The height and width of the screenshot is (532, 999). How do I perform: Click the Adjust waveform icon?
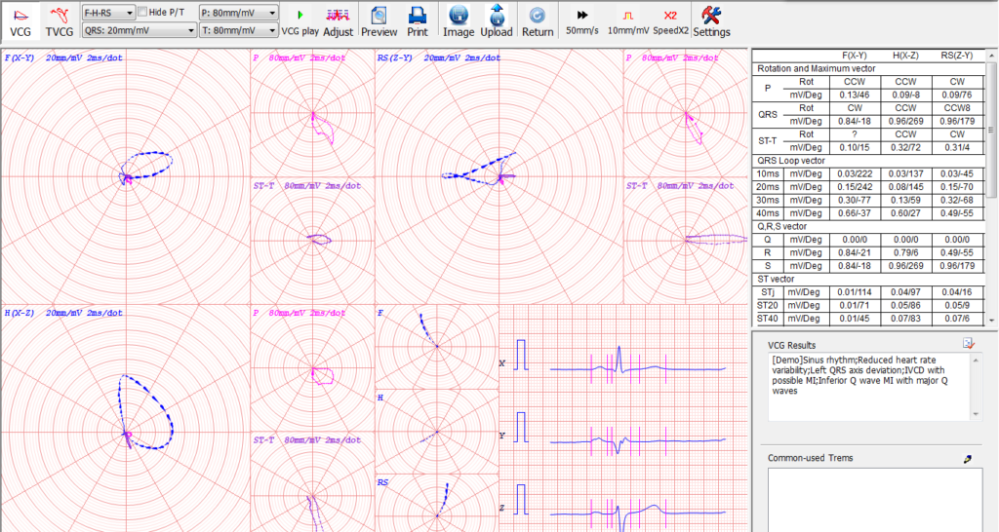[338, 20]
